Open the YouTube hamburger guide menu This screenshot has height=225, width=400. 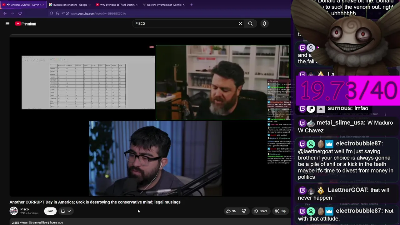coord(7,23)
